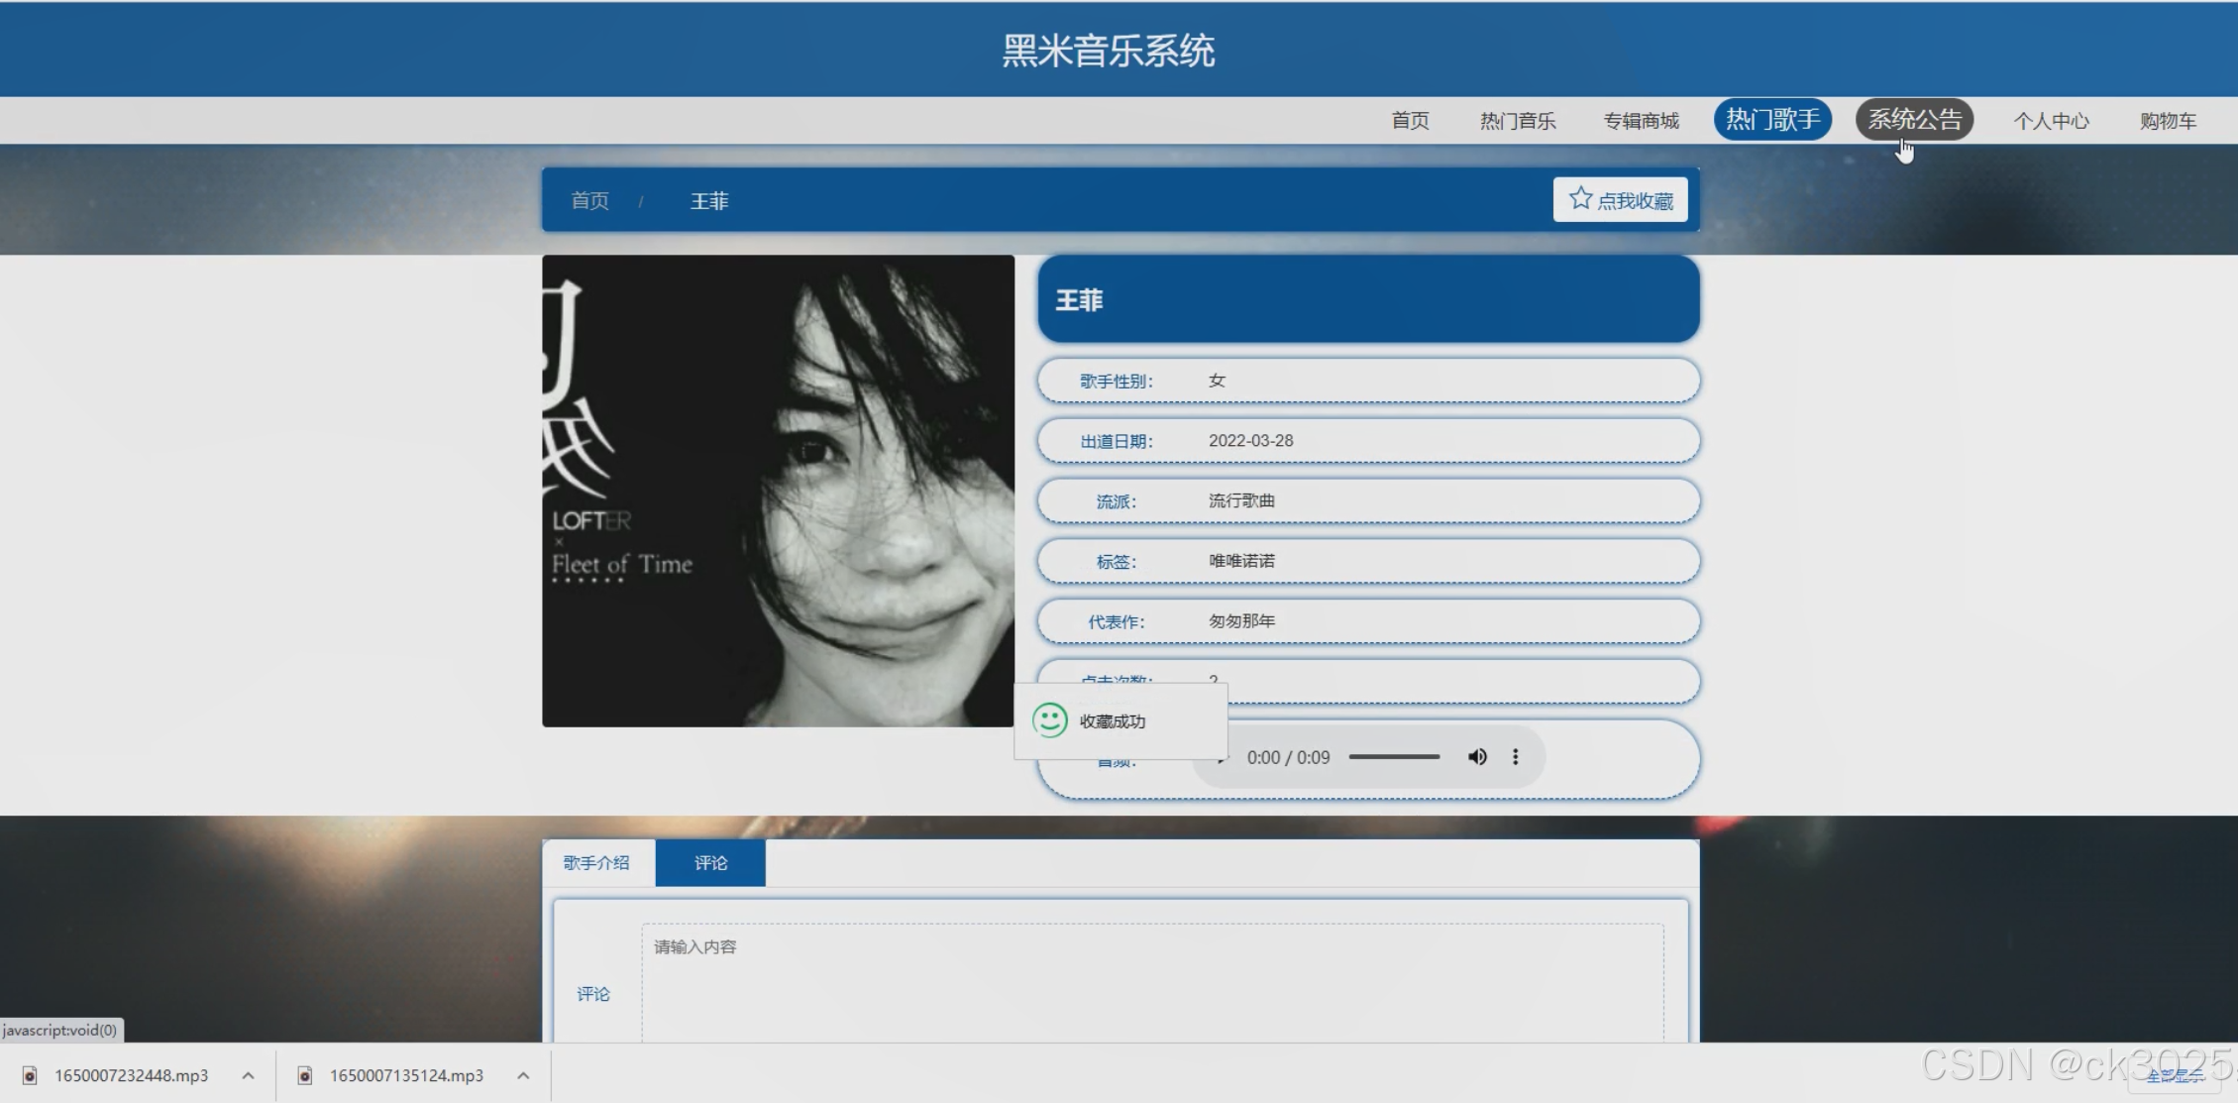Click the 1650007135124.mp3 file icon
2238x1103 pixels.
[305, 1075]
